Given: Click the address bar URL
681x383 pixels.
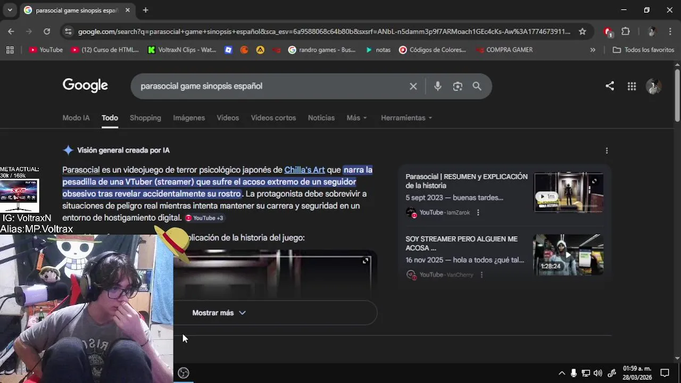Looking at the screenshot, I should 324,31.
